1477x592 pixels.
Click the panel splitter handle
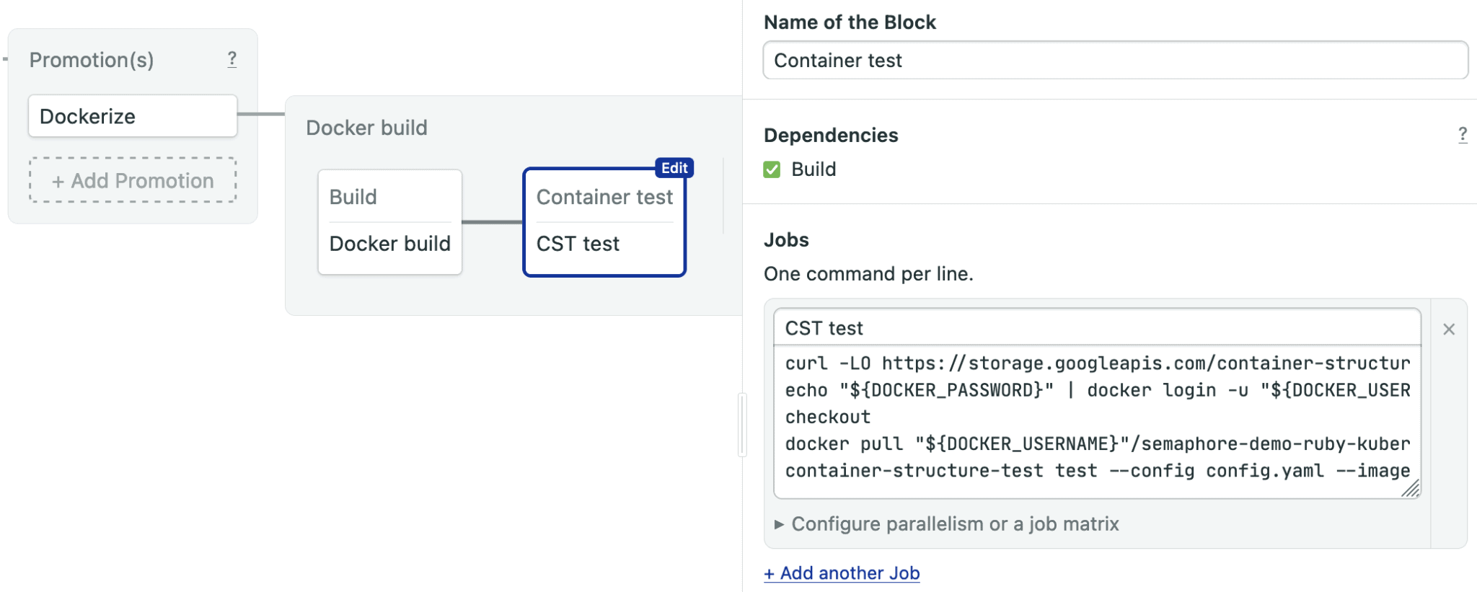tap(742, 425)
